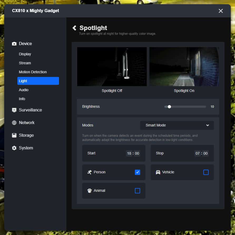Image resolution: width=235 pixels, height=235 pixels.
Task: Click the Device camera icon
Action: [x=14, y=44]
